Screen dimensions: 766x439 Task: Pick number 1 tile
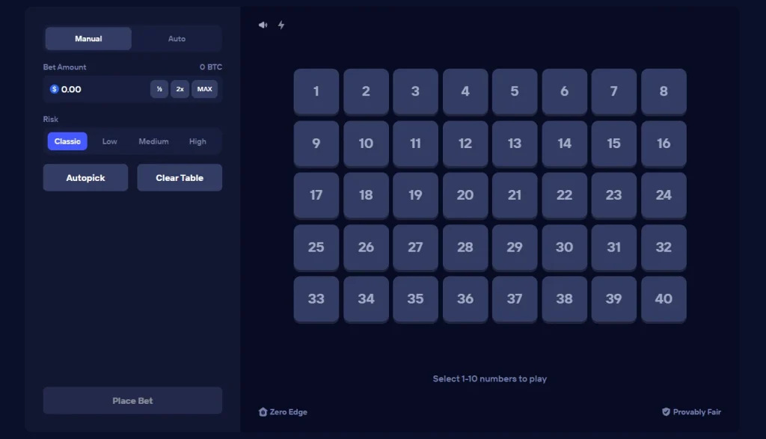[x=316, y=91]
